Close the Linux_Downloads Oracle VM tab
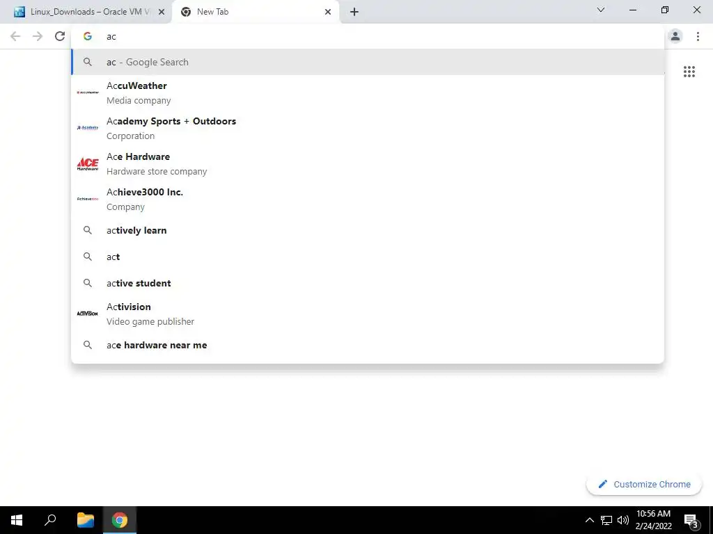 pyautogui.click(x=162, y=12)
